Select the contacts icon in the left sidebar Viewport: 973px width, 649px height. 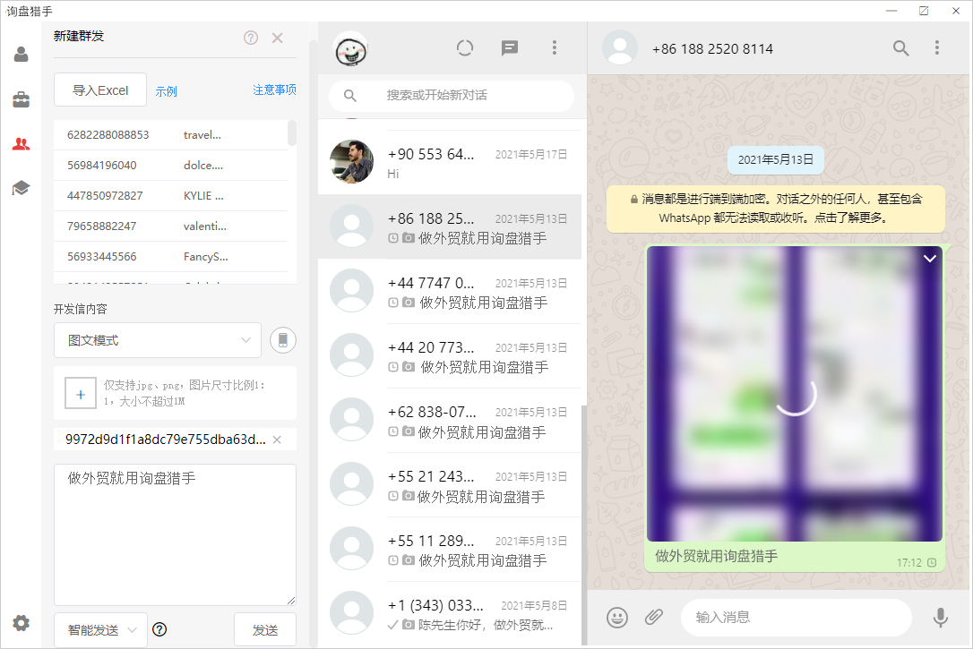pos(22,52)
